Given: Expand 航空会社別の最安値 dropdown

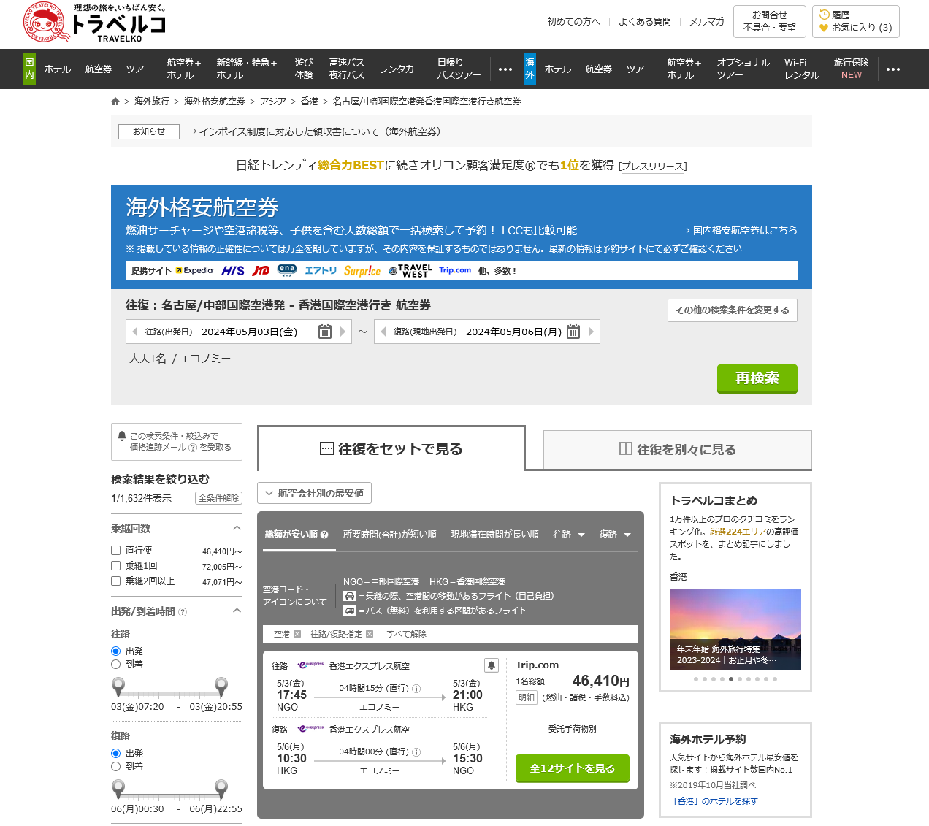Looking at the screenshot, I should (314, 493).
